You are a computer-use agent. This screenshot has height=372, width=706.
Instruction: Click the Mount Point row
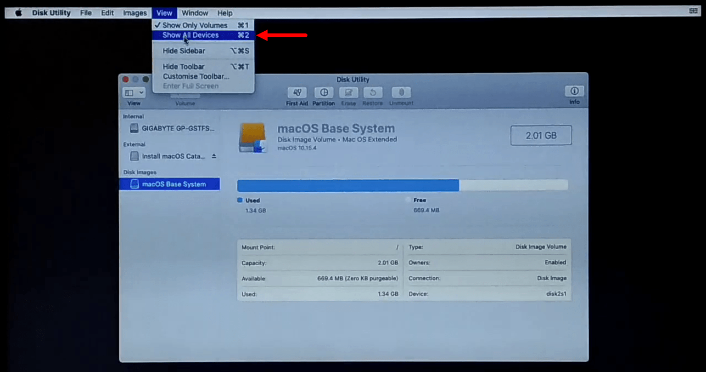320,248
